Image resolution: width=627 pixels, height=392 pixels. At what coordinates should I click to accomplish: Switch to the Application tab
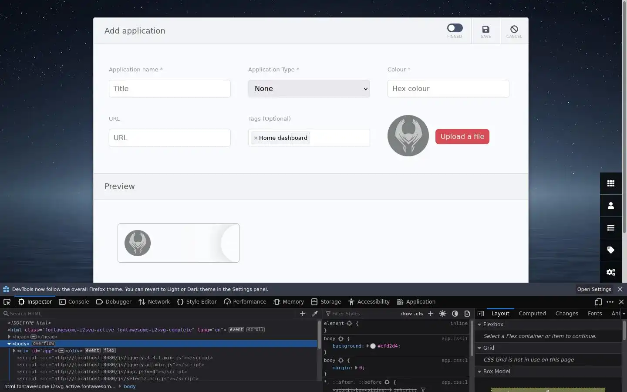pyautogui.click(x=416, y=302)
